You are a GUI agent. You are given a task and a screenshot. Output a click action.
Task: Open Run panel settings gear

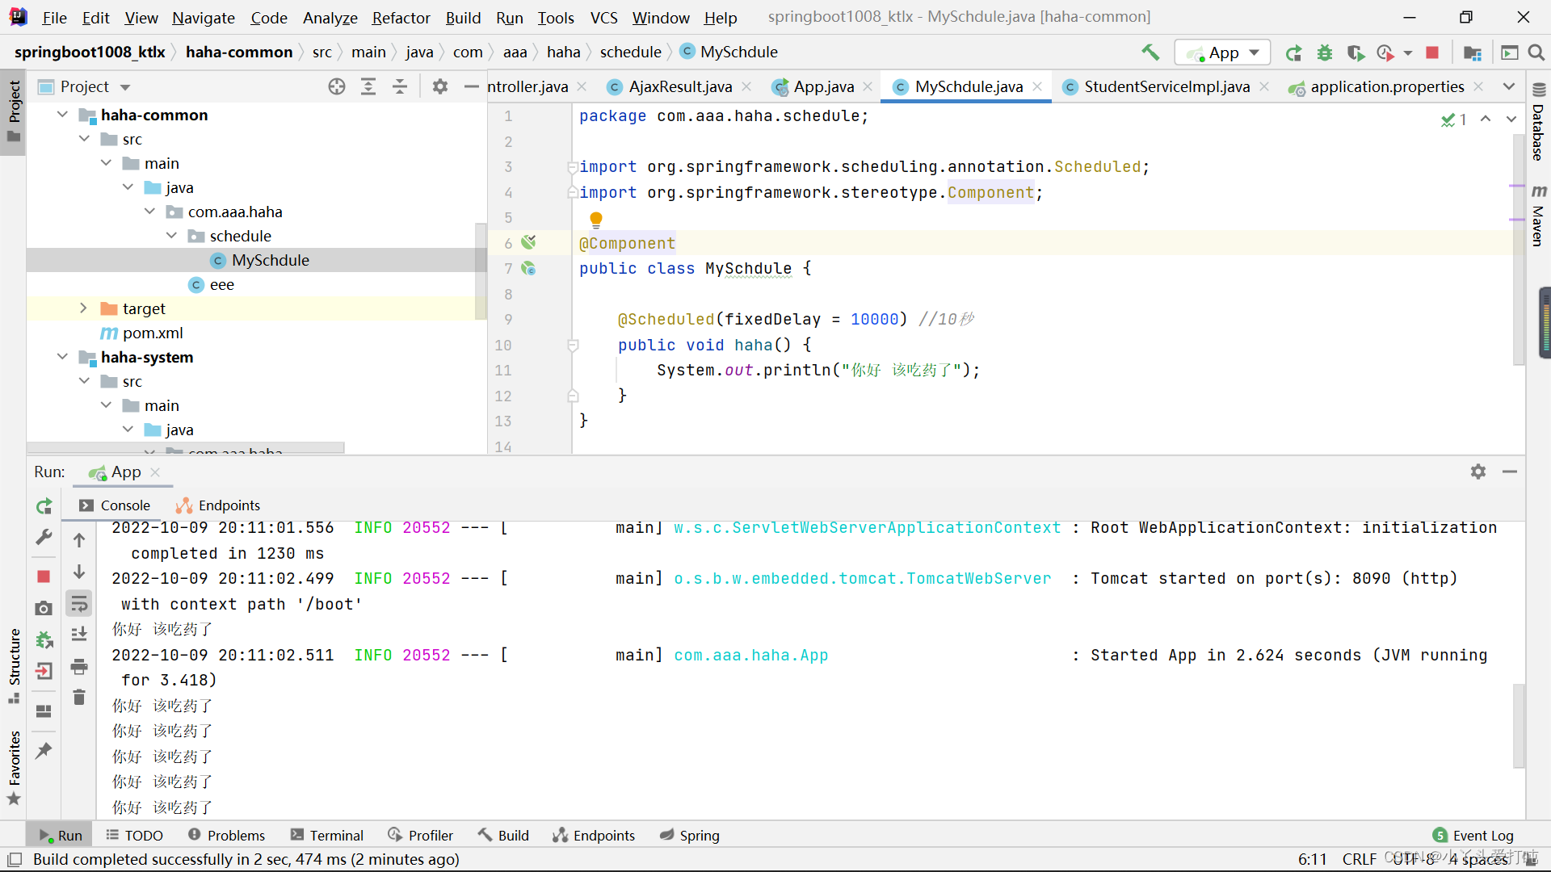[x=1478, y=472]
